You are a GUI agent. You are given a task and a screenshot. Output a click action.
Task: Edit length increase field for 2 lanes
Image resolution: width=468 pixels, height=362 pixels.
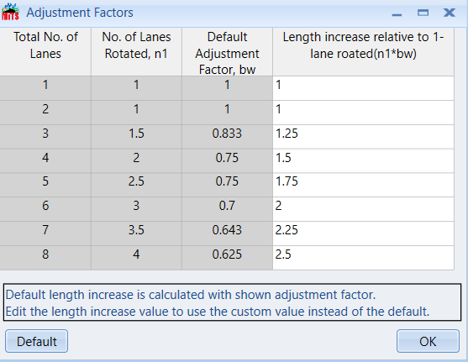(x=363, y=113)
